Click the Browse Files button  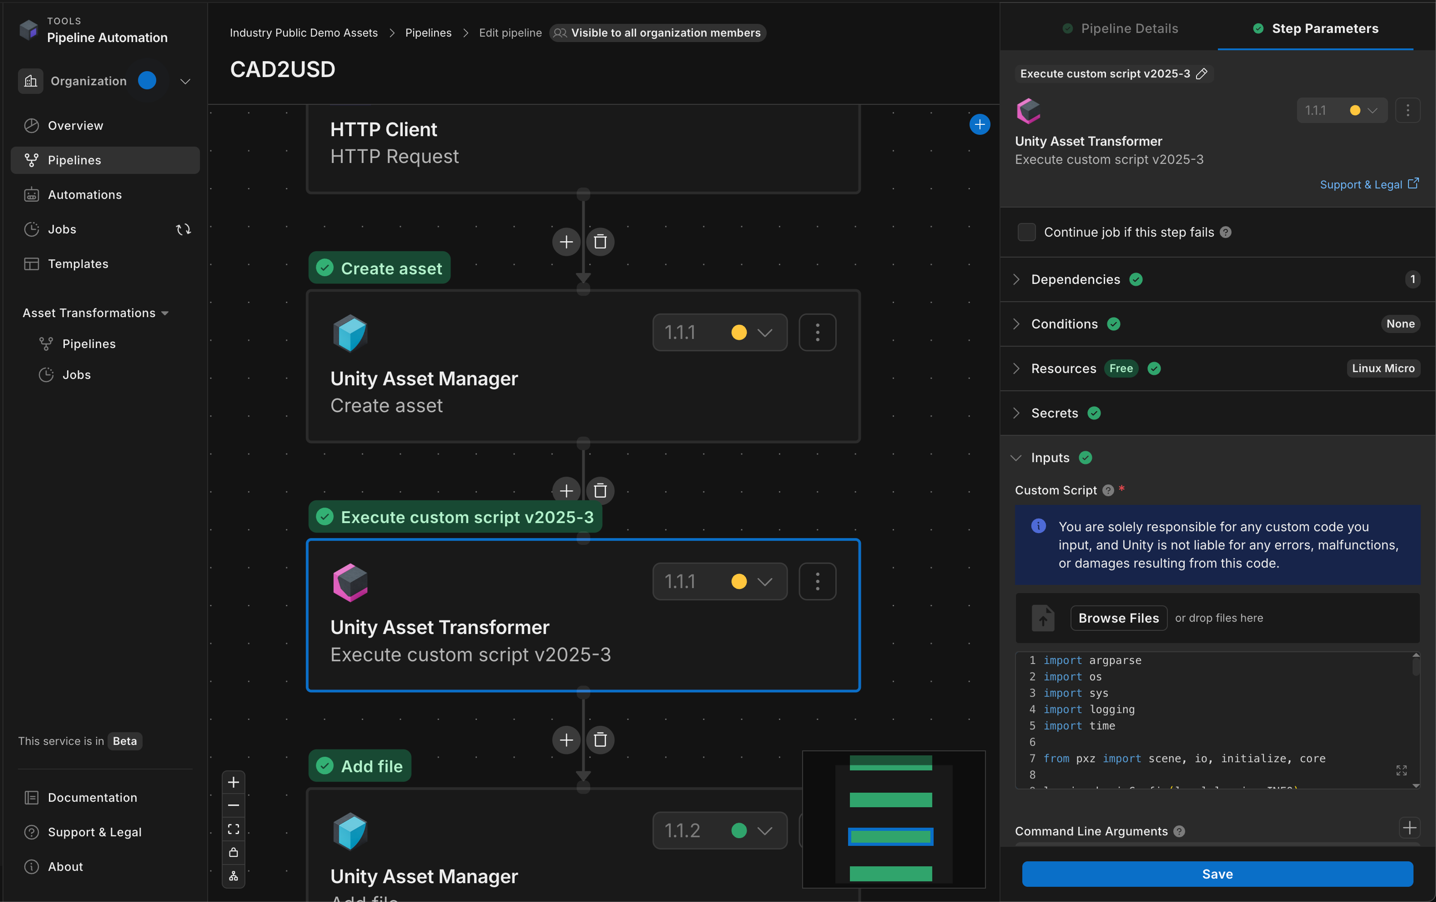pyautogui.click(x=1118, y=617)
